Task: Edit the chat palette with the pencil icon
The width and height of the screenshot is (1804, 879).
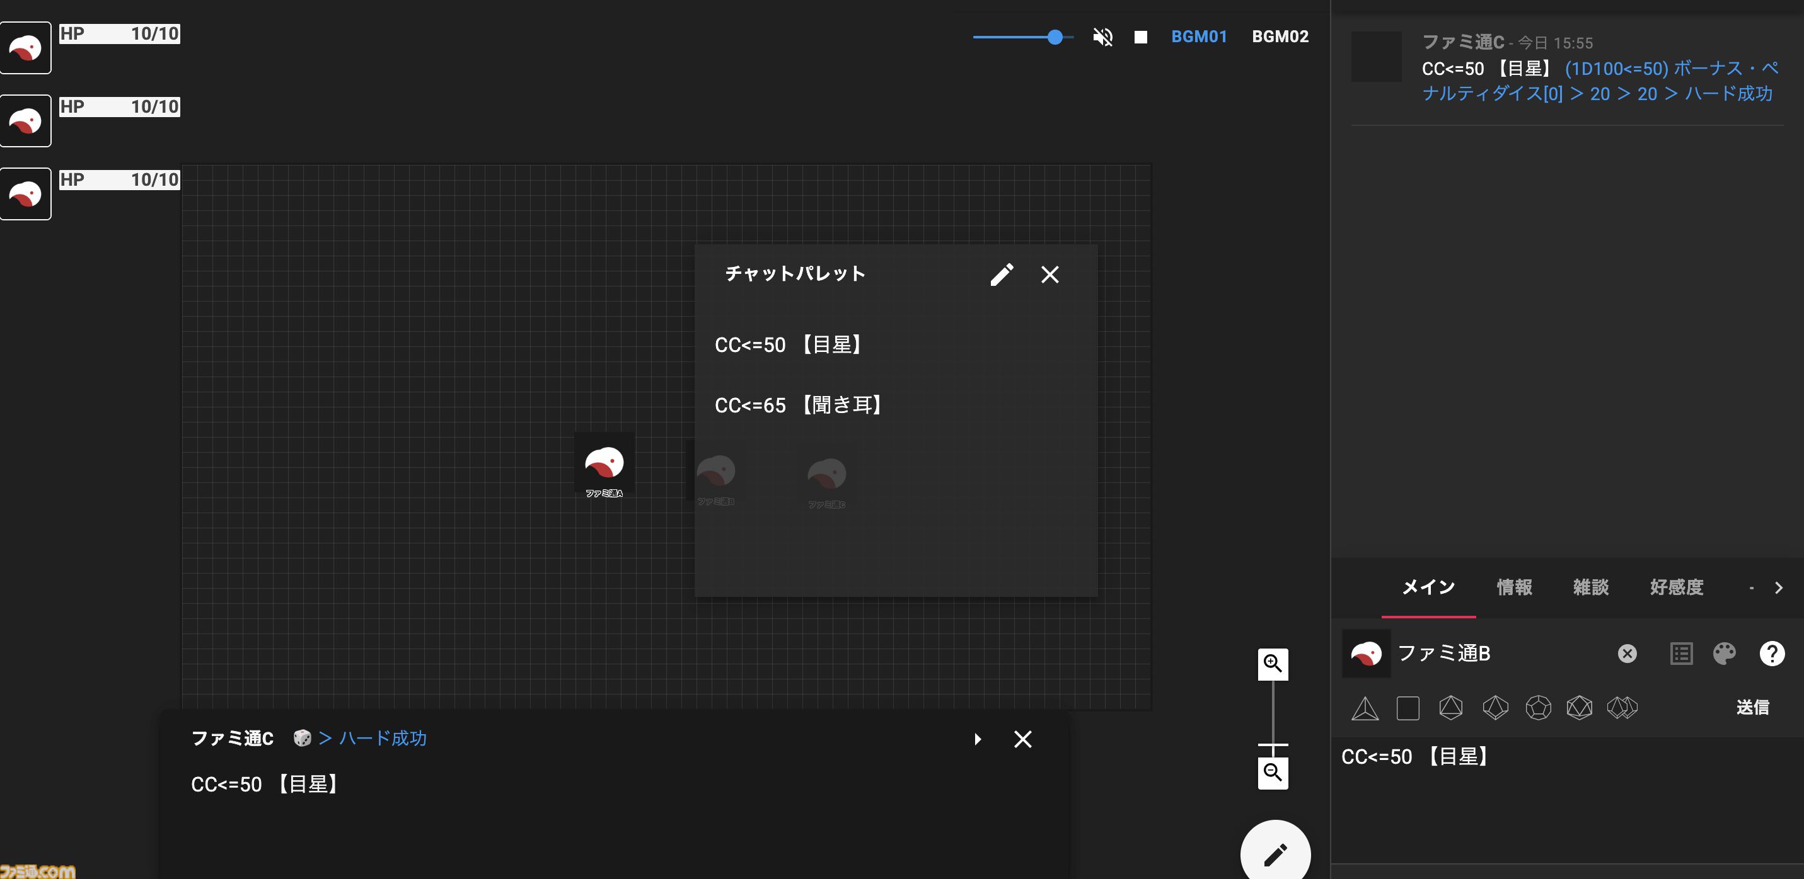Action: (1002, 275)
